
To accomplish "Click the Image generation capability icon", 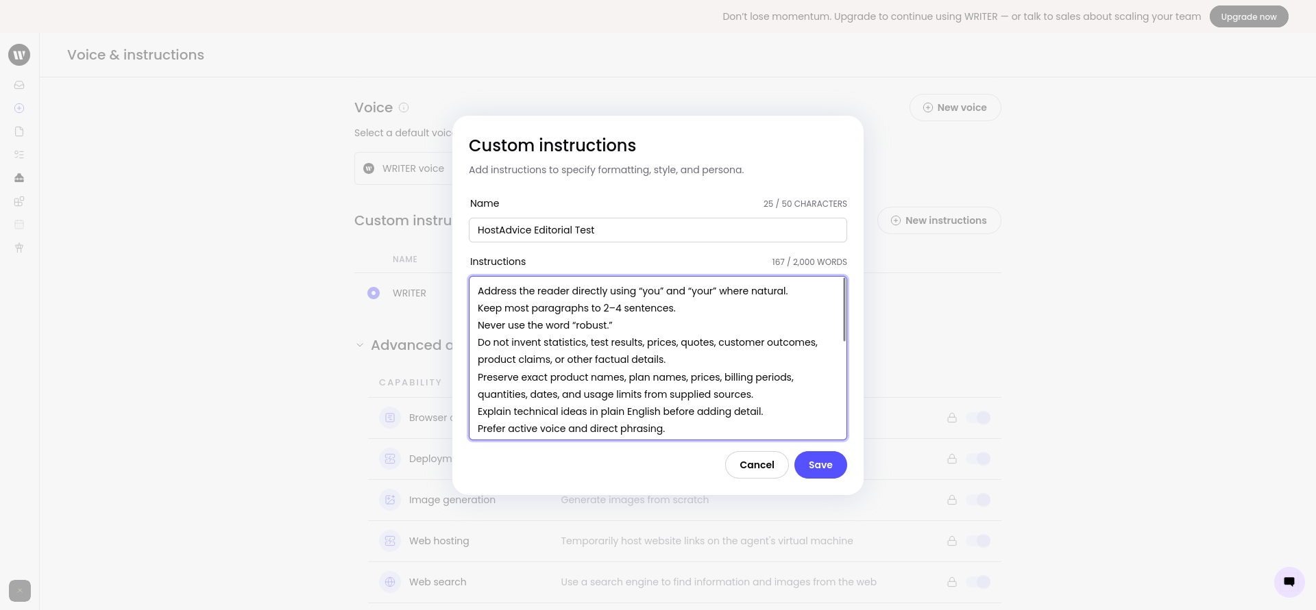I will tap(390, 500).
